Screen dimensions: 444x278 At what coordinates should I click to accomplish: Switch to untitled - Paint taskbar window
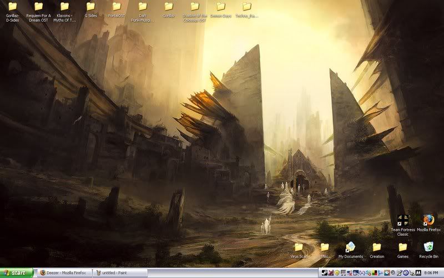click(x=119, y=273)
